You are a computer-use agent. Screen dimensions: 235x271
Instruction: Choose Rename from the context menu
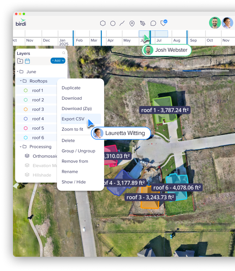click(x=70, y=172)
